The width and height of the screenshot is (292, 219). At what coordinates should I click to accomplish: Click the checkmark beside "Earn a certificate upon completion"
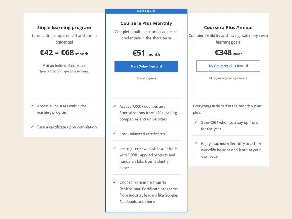tap(32, 127)
